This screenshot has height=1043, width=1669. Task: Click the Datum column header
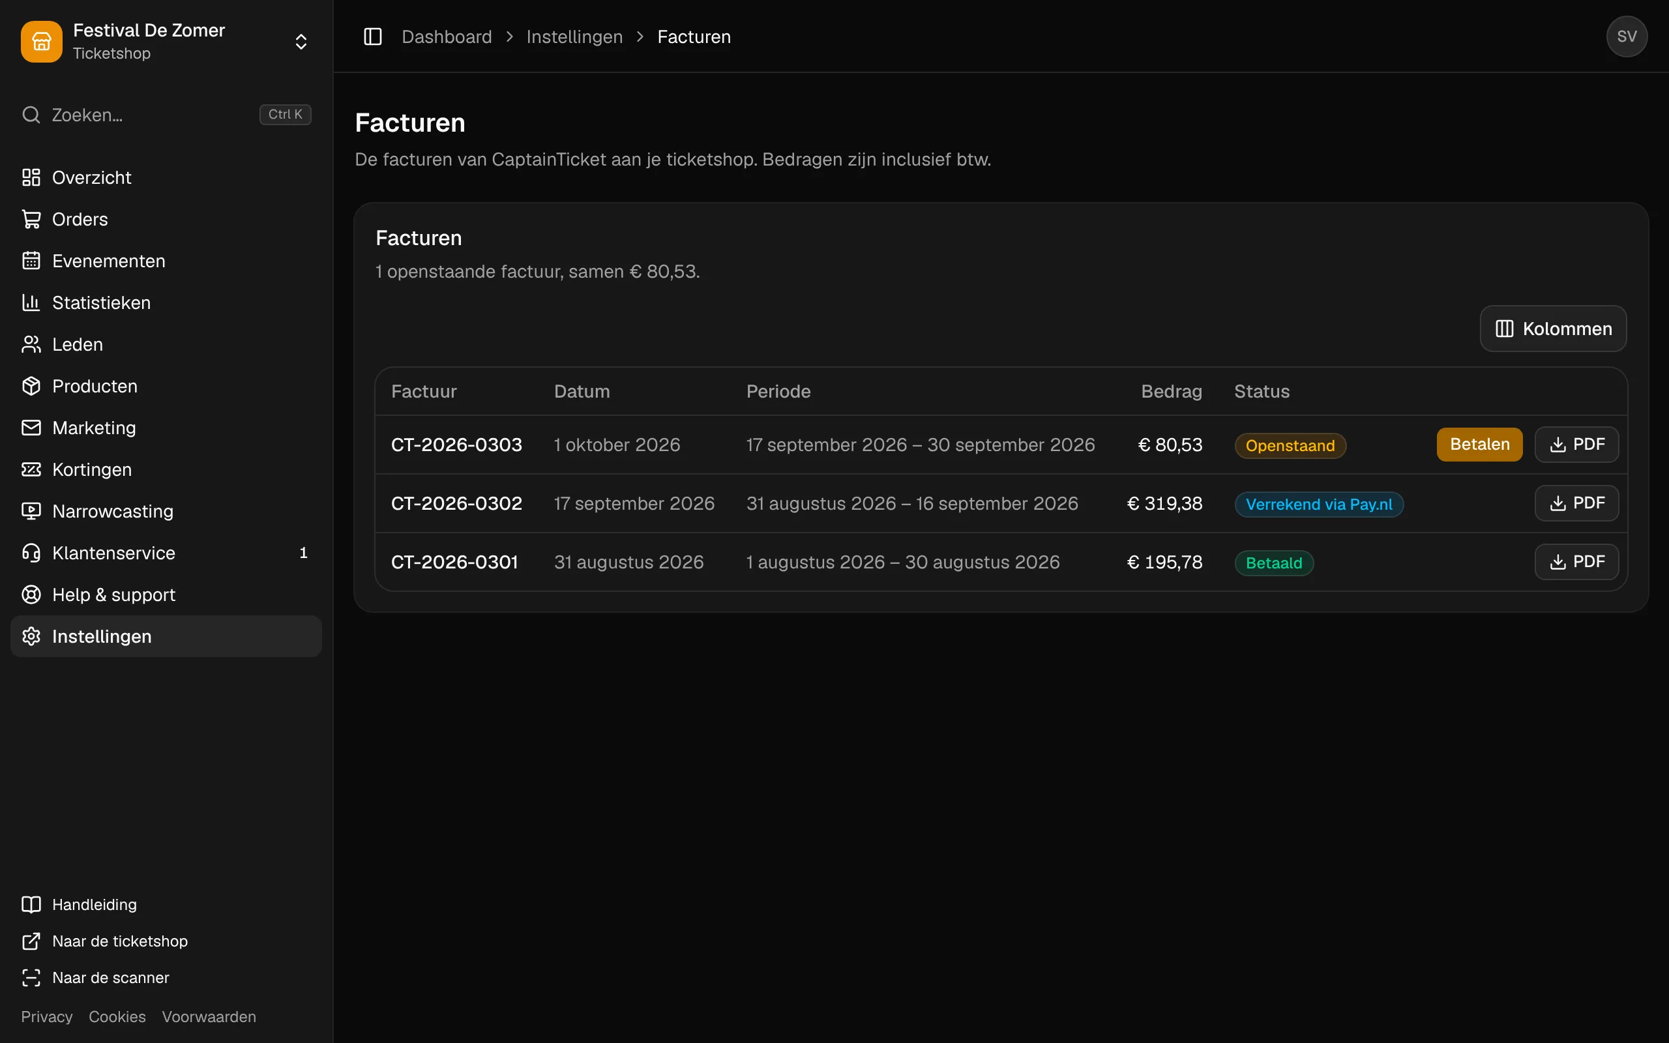(x=582, y=392)
